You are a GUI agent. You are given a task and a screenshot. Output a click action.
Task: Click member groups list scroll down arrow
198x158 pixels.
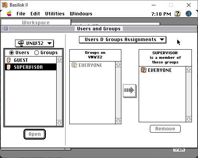[x=189, y=119]
